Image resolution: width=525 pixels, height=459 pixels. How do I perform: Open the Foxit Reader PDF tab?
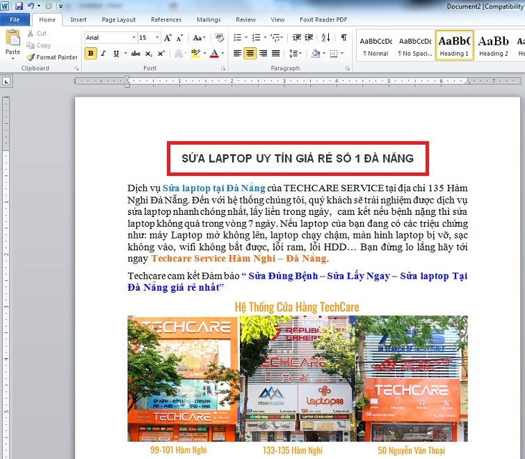pos(323,19)
